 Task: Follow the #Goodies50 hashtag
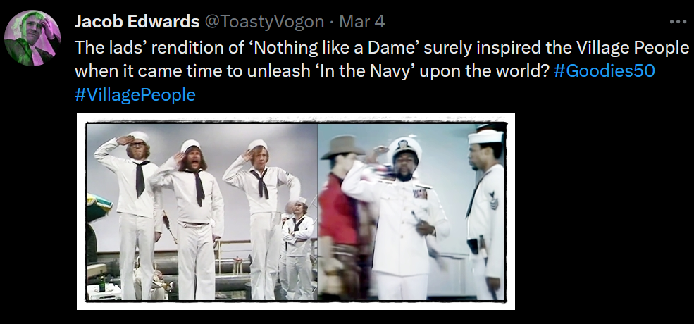click(604, 71)
